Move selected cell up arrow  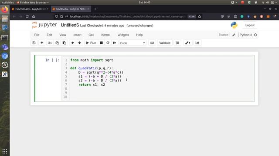[73, 43]
